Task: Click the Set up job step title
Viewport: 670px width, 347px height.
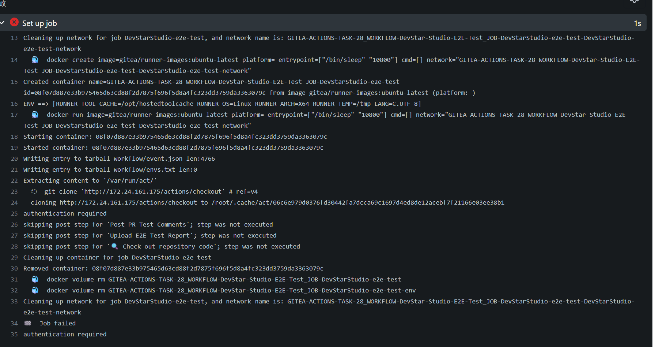Action: click(39, 23)
